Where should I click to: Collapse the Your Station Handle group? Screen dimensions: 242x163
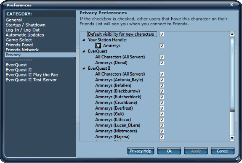pyautogui.click(x=84, y=40)
